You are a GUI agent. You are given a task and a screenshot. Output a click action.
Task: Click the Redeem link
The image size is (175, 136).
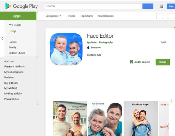click(x=9, y=77)
